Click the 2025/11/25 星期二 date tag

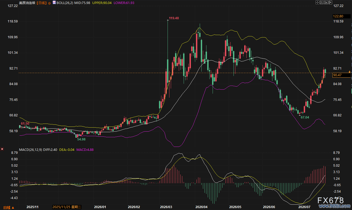(x=67, y=207)
